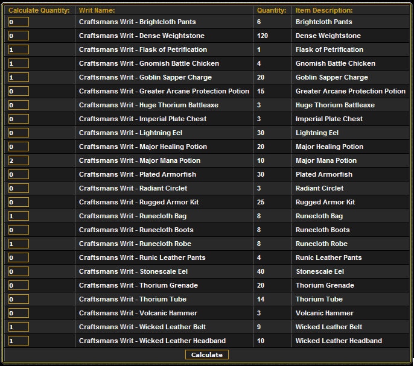Click quantity value 25 for Rugged Armor Kit

coord(261,202)
